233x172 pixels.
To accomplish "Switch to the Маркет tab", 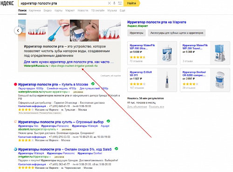I will pos(70,10).
